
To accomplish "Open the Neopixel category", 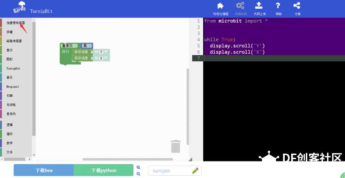I will [12, 86].
